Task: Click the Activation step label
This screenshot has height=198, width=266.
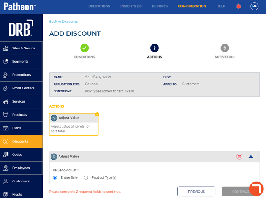Action: [x=225, y=57]
